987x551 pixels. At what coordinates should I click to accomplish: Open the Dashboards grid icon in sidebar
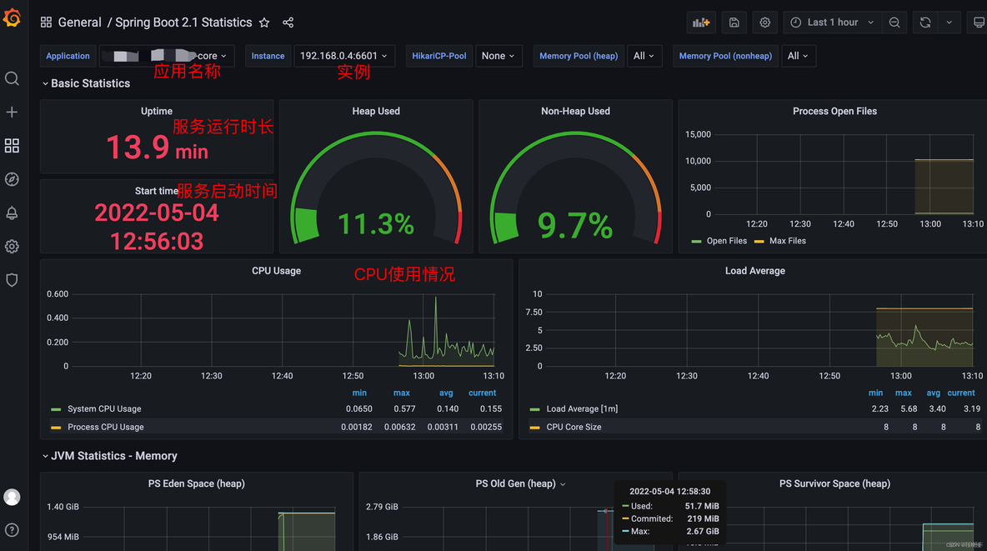[12, 146]
